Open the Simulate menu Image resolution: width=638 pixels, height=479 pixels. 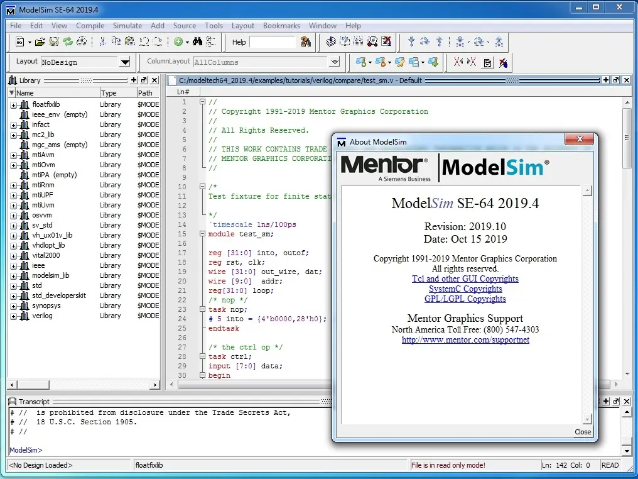tap(127, 26)
